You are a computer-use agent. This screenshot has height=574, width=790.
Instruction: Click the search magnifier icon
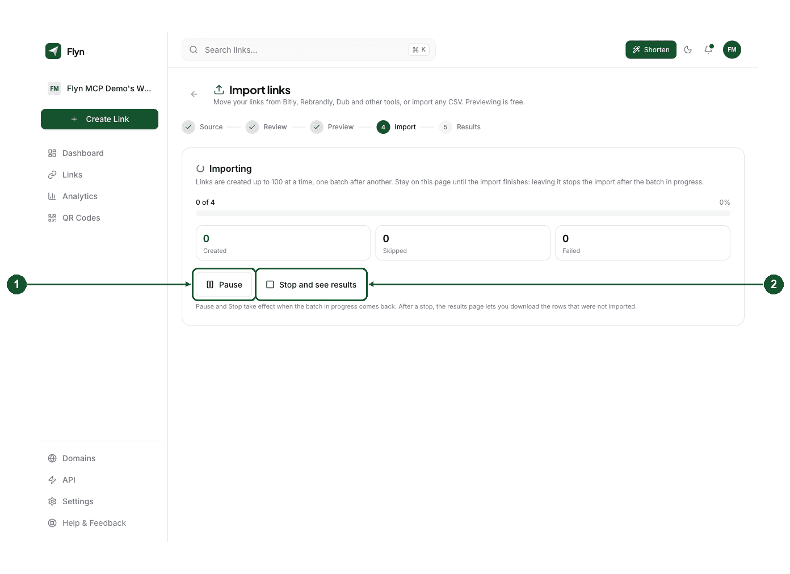click(x=194, y=50)
